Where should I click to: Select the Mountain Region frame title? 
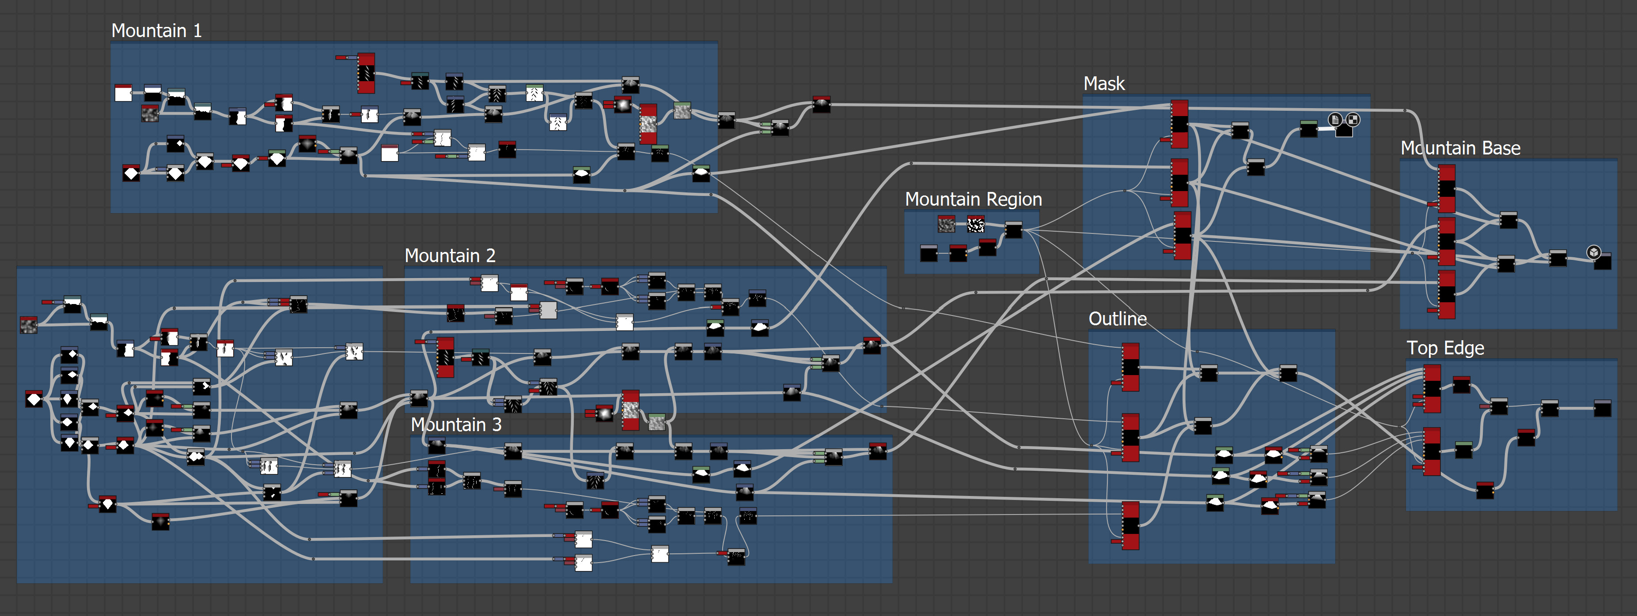click(974, 199)
